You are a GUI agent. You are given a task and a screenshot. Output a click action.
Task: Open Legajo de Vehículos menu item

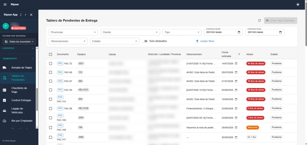pos(18,110)
